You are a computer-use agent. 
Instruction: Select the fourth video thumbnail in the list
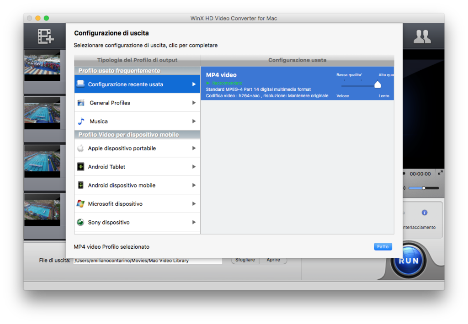click(x=43, y=210)
